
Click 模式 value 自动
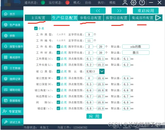pyautogui.click(x=88, y=2)
